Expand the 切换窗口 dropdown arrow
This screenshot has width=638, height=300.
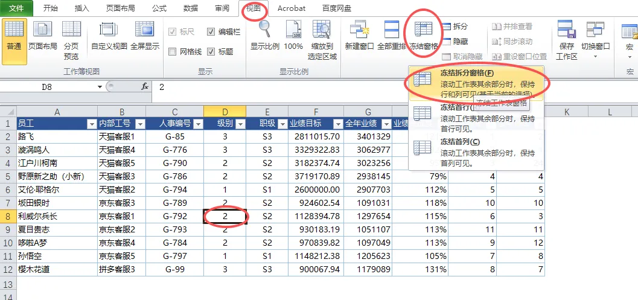pyautogui.click(x=595, y=57)
